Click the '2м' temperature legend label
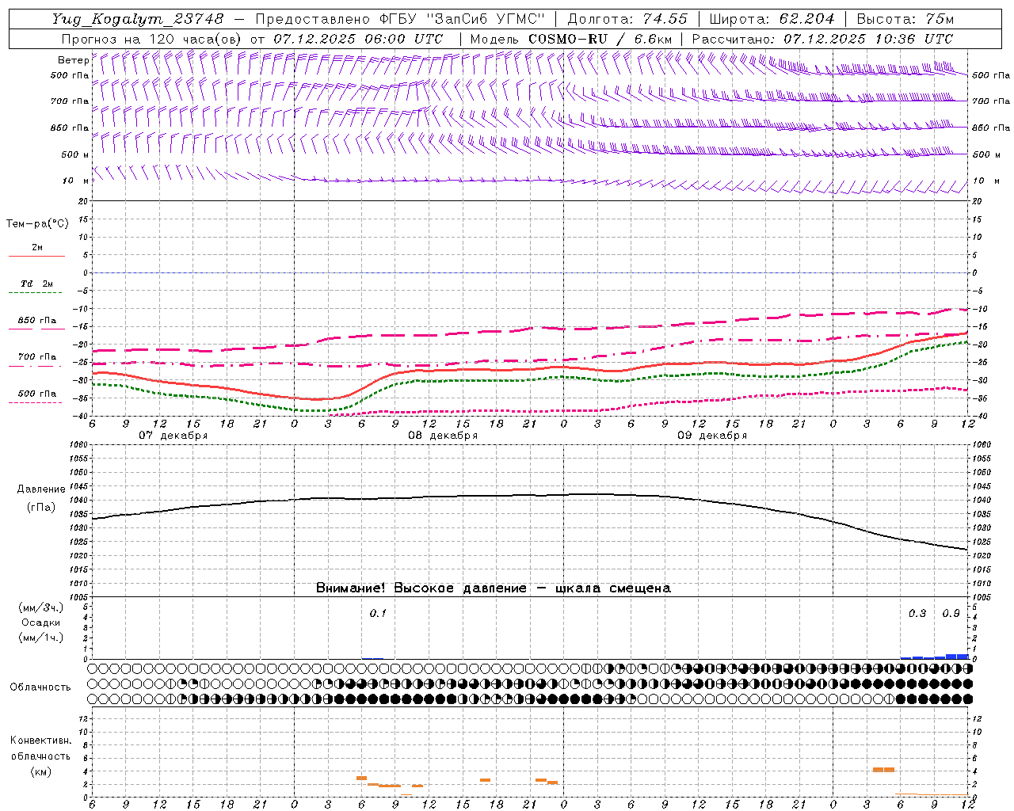Image resolution: width=1014 pixels, height=811 pixels. [x=37, y=247]
